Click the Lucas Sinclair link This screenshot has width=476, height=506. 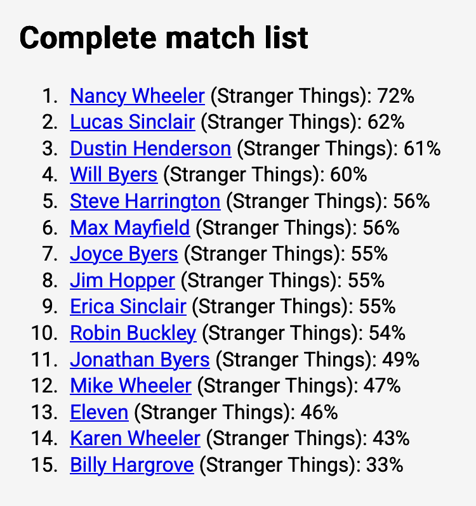click(x=132, y=122)
